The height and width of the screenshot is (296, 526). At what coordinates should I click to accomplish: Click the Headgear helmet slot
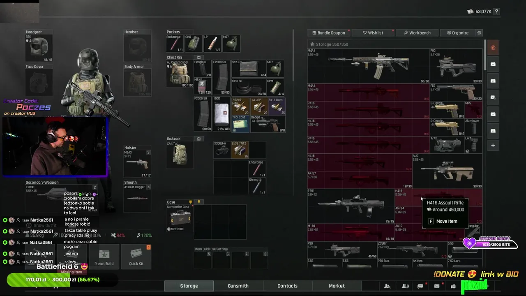click(39, 48)
